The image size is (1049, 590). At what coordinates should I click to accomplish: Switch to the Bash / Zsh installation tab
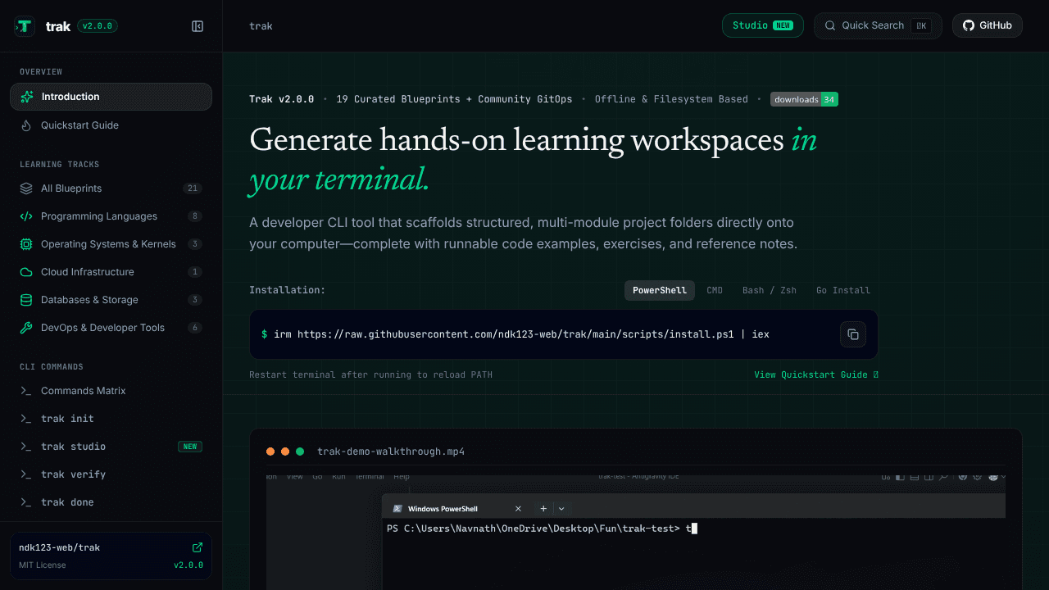[770, 290]
